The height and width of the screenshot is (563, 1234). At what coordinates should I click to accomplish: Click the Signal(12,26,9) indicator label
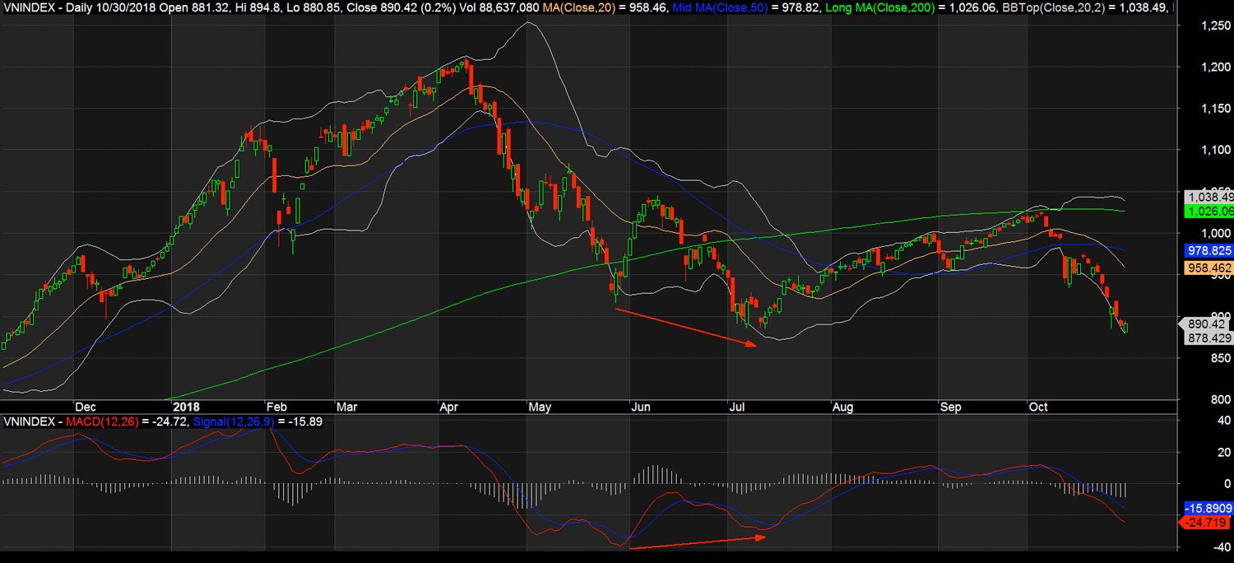pyautogui.click(x=229, y=421)
